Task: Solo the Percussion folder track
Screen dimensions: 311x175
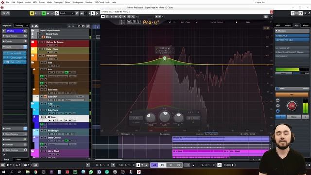Action: 43,56
